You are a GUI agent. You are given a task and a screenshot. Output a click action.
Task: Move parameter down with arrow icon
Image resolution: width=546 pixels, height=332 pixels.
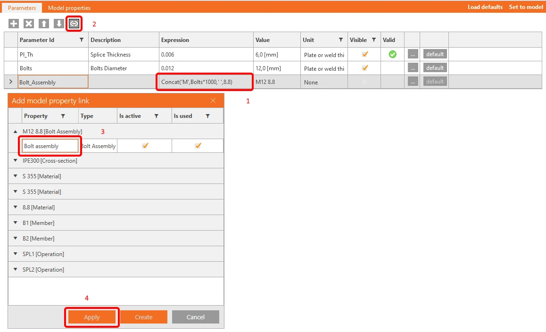58,24
